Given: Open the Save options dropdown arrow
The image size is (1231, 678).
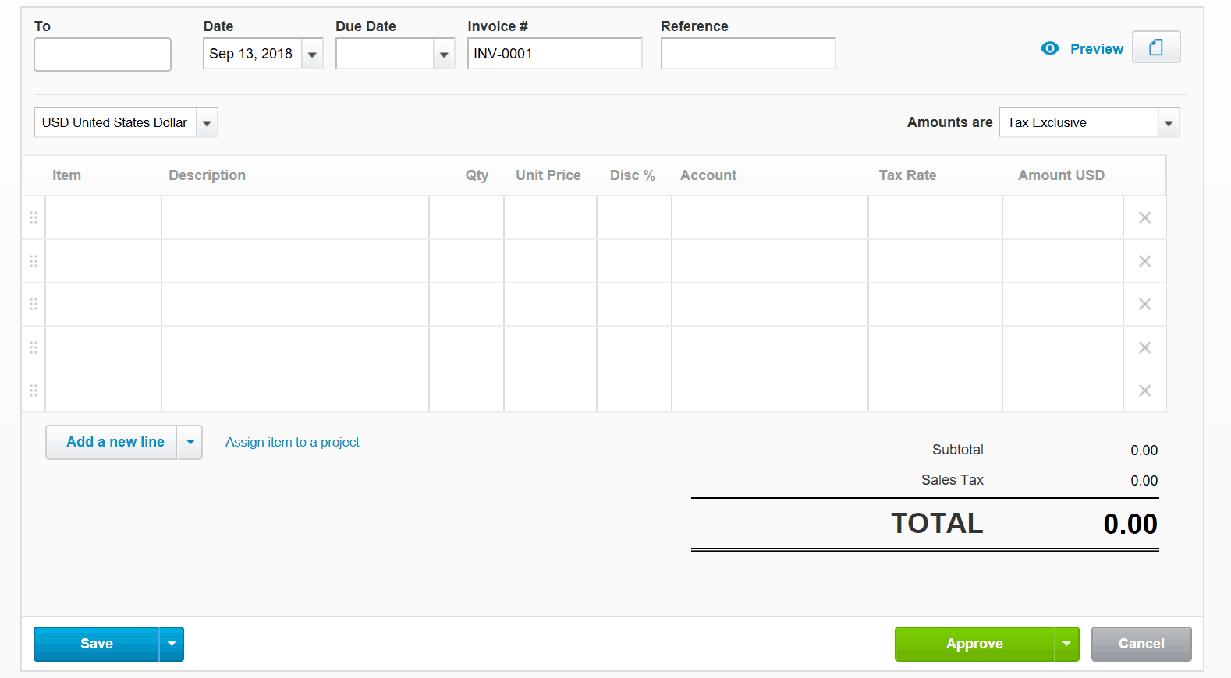Looking at the screenshot, I should tap(172, 644).
